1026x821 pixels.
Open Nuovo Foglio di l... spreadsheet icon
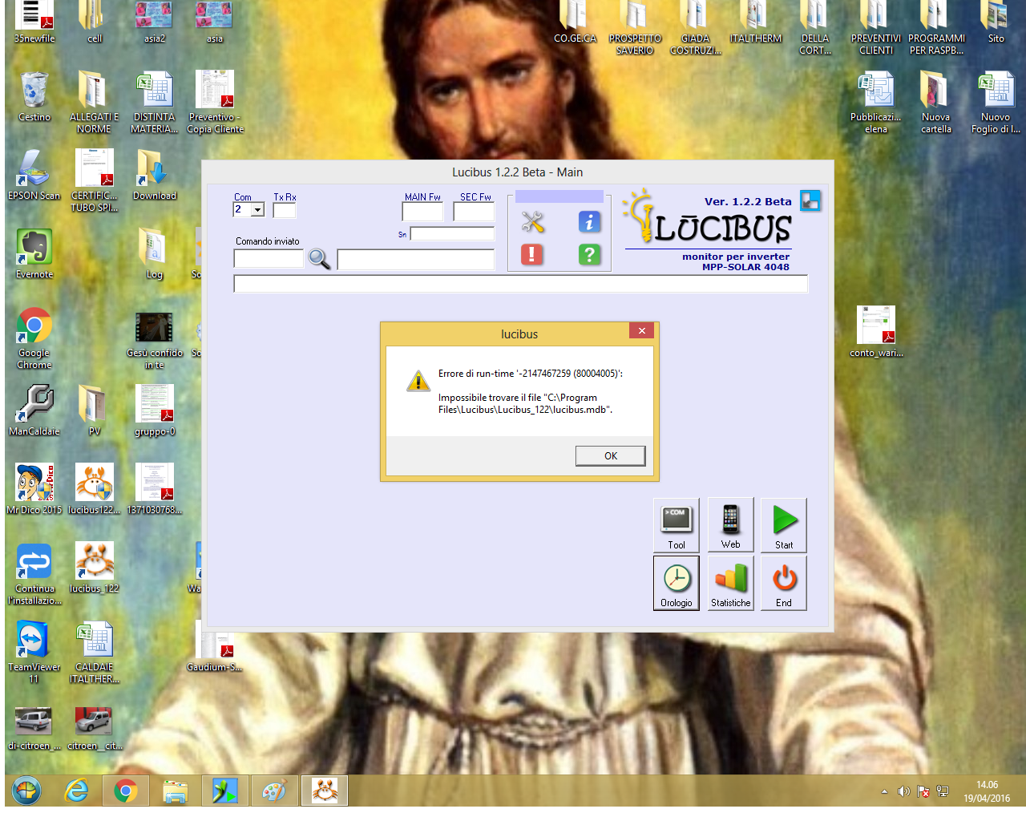click(996, 103)
